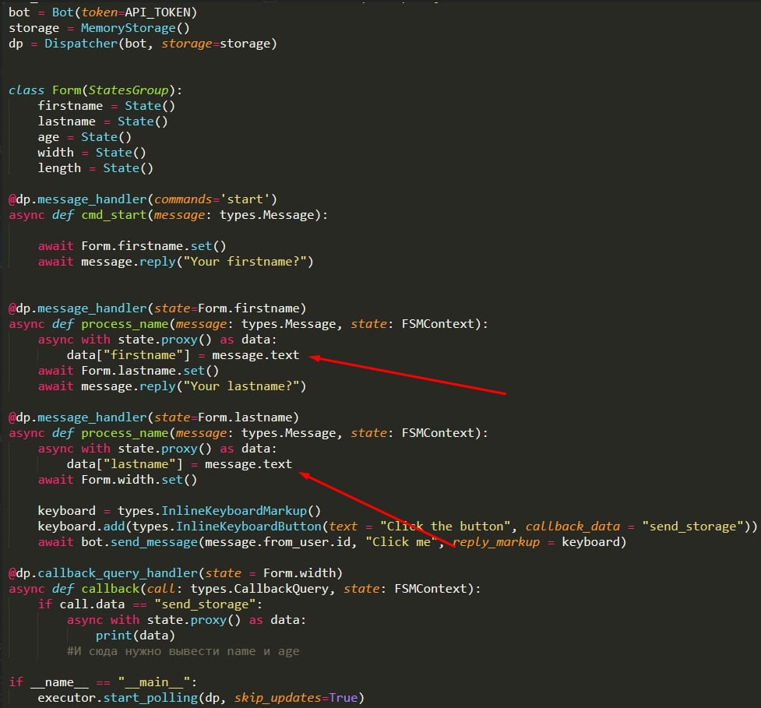761x708 pixels.
Task: Click the "Your lastname?" string
Action: (241, 386)
